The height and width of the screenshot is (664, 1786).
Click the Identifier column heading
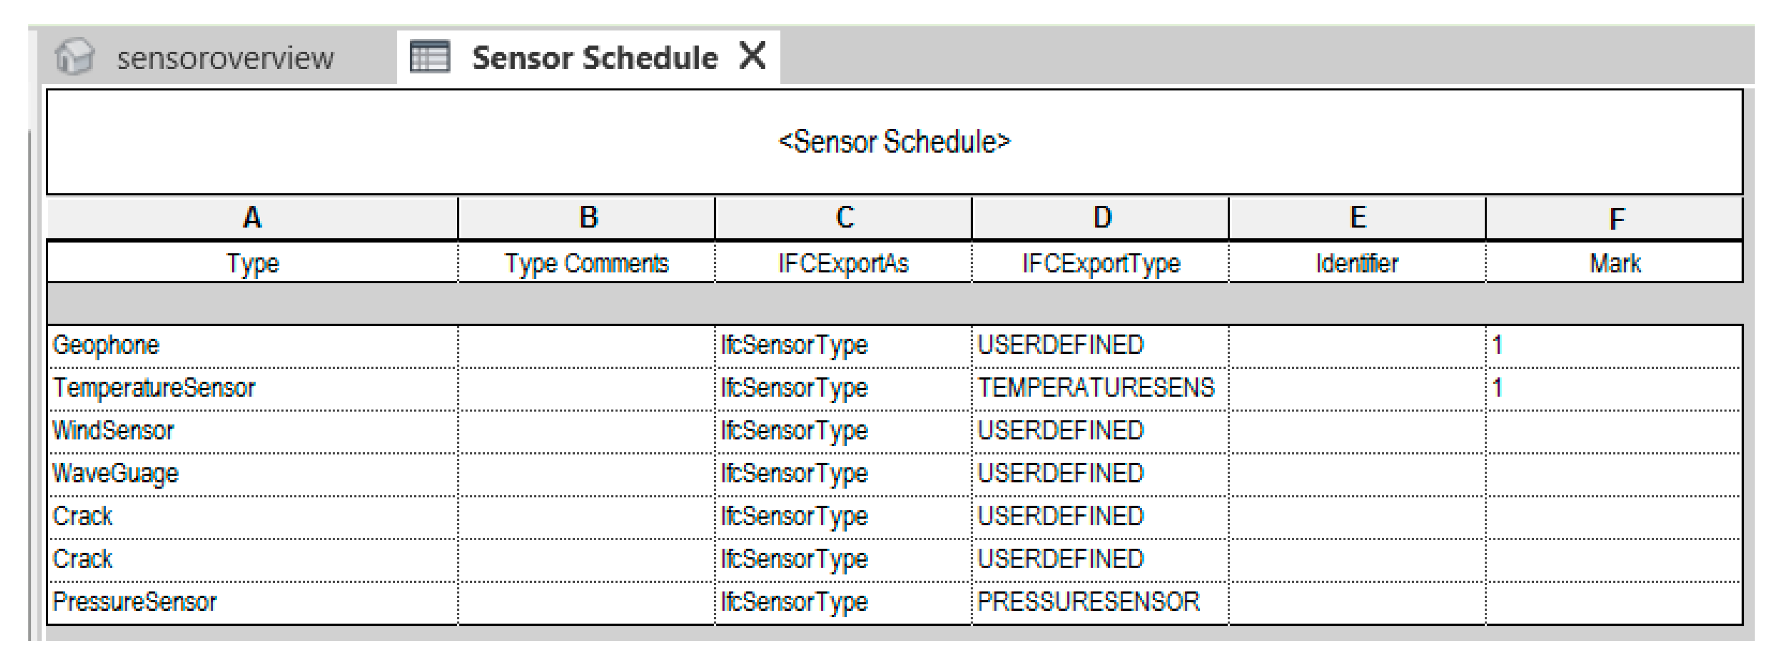point(1357,263)
